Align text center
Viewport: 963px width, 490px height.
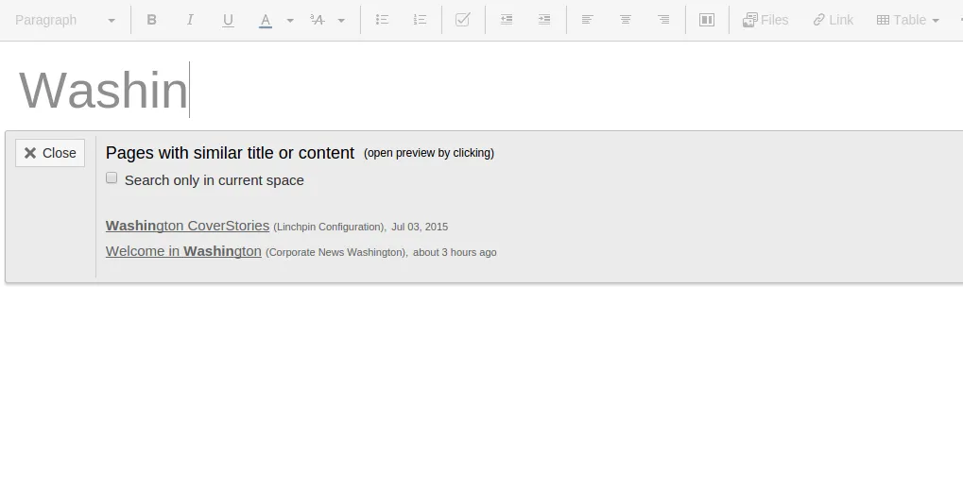coord(626,20)
